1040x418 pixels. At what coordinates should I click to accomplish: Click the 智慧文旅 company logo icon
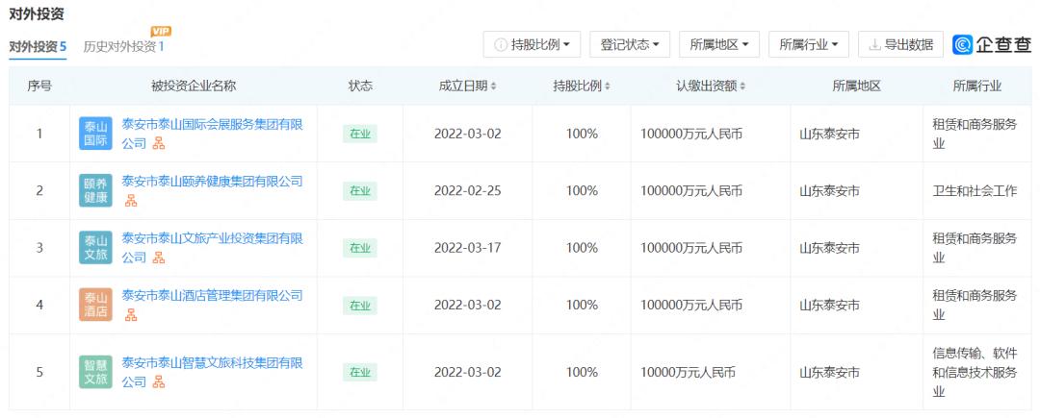95,372
